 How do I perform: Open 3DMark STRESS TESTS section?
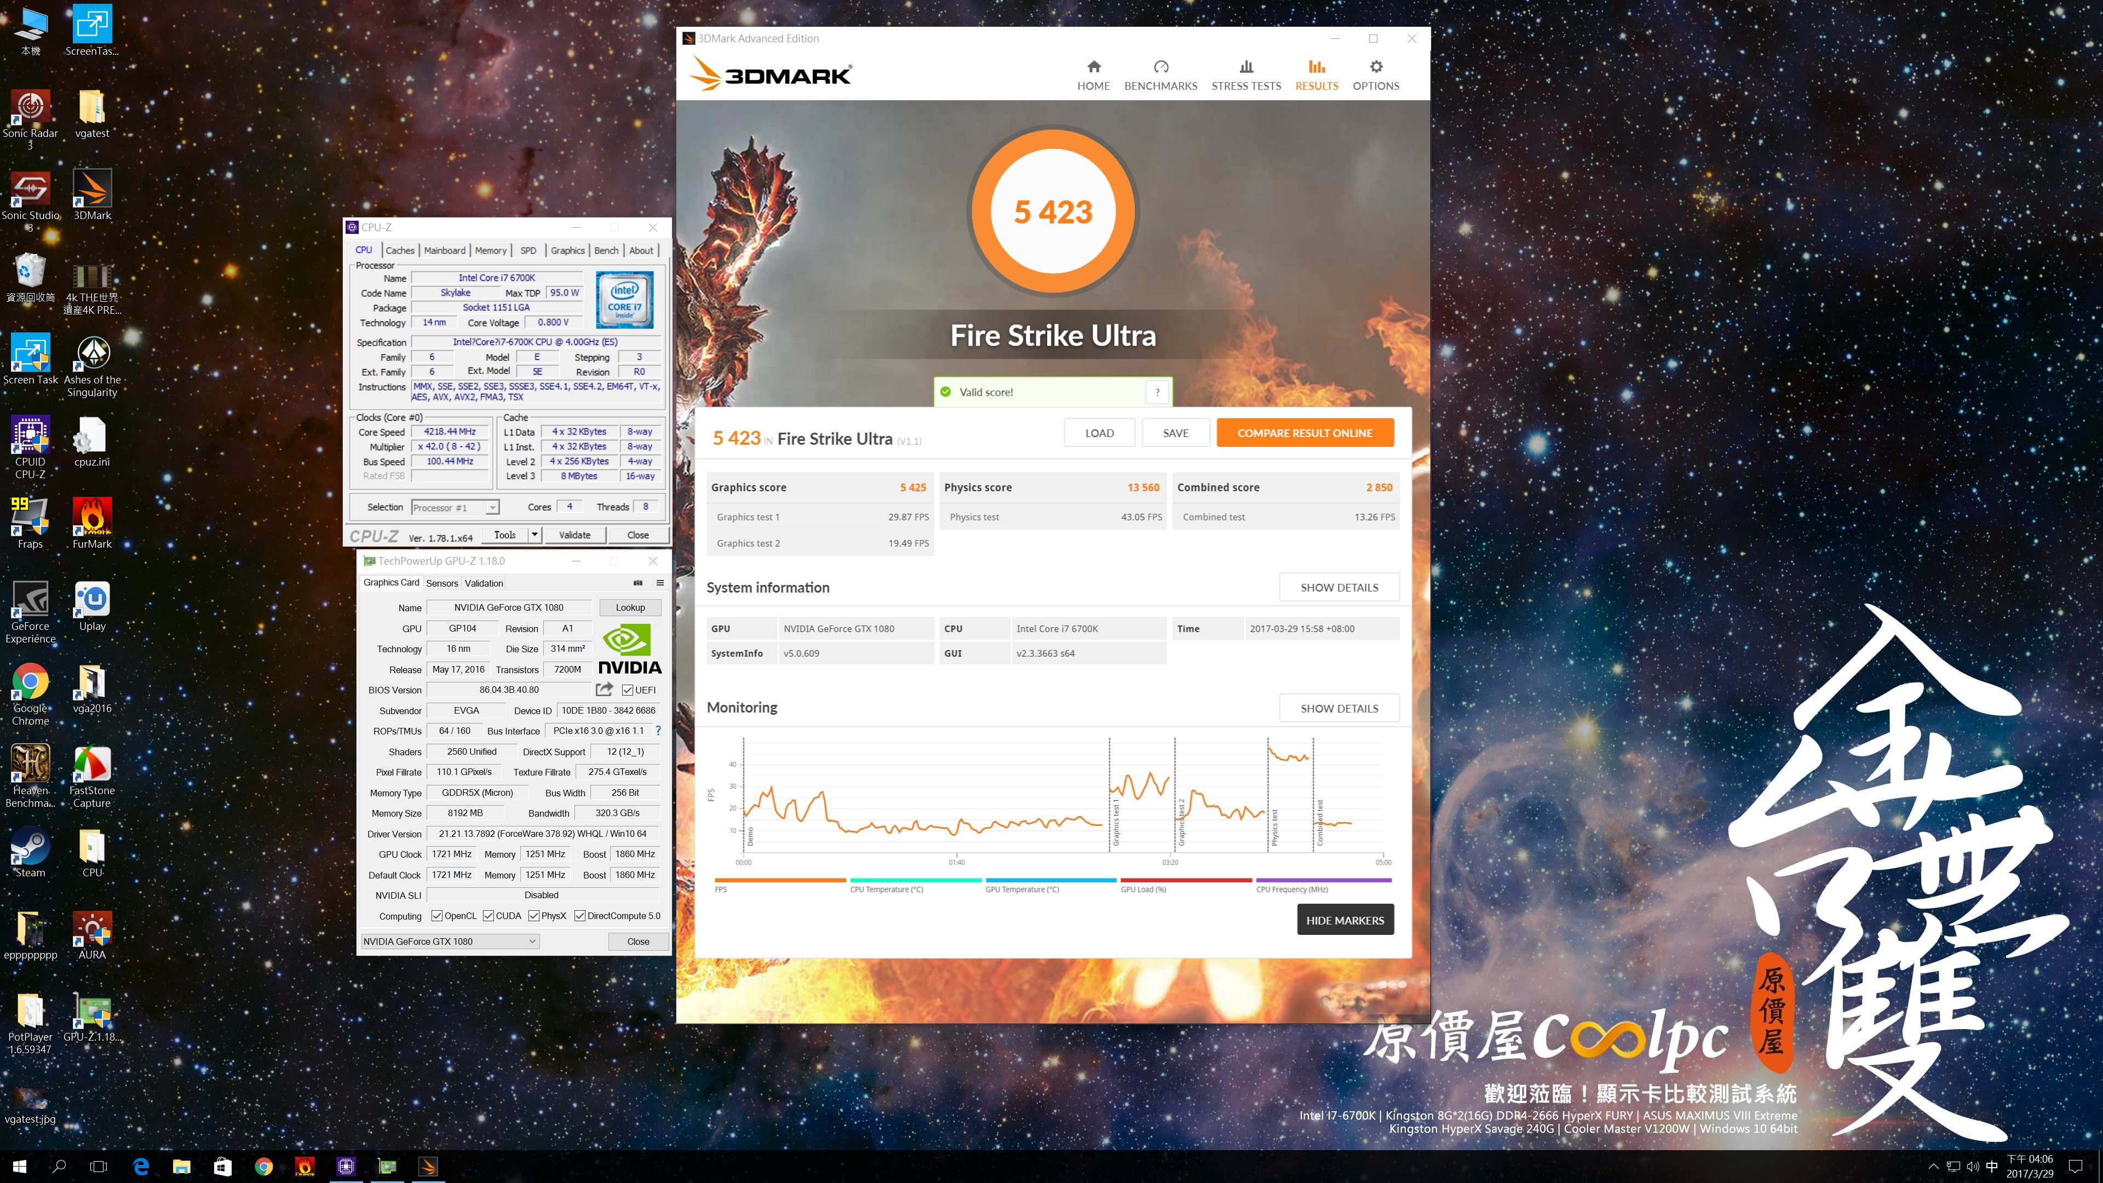1246,75
